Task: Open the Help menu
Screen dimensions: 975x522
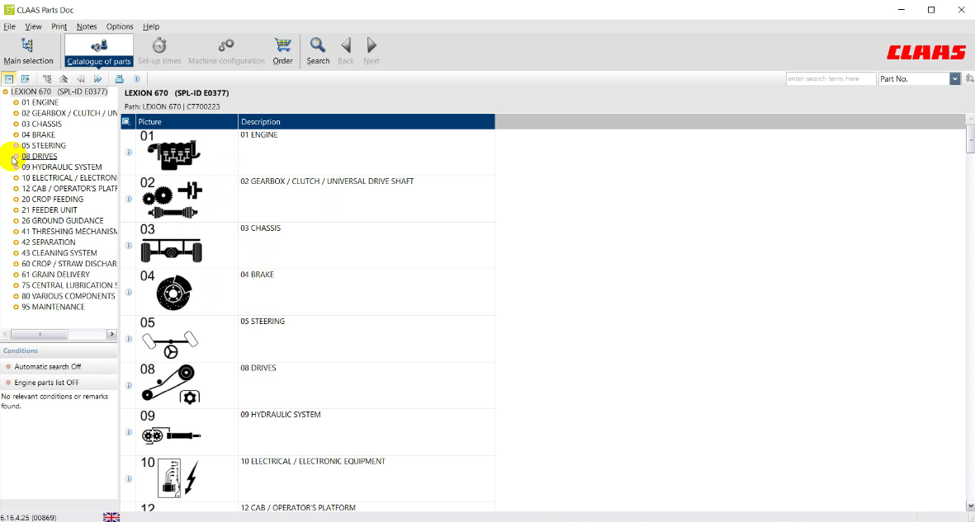Action: click(x=151, y=26)
